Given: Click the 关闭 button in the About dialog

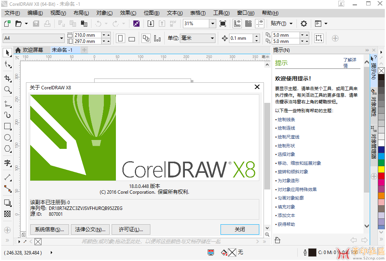Looking at the screenshot, I should pyautogui.click(x=240, y=229).
